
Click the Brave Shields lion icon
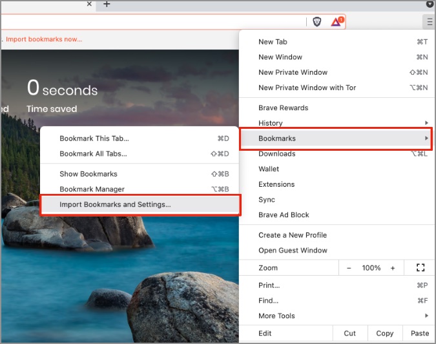click(317, 22)
